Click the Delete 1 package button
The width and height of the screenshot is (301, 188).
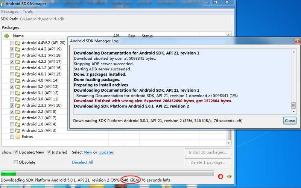click(208, 162)
